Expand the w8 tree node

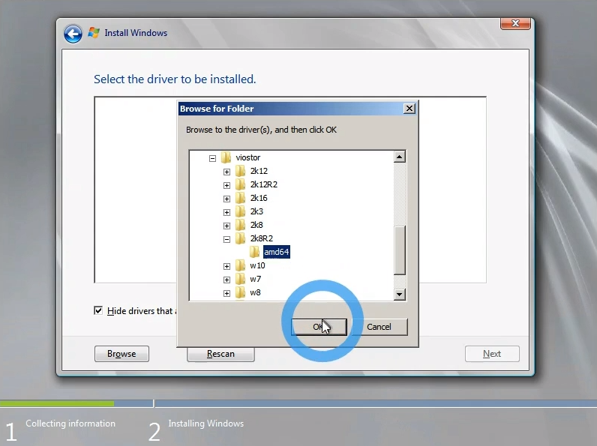(227, 293)
